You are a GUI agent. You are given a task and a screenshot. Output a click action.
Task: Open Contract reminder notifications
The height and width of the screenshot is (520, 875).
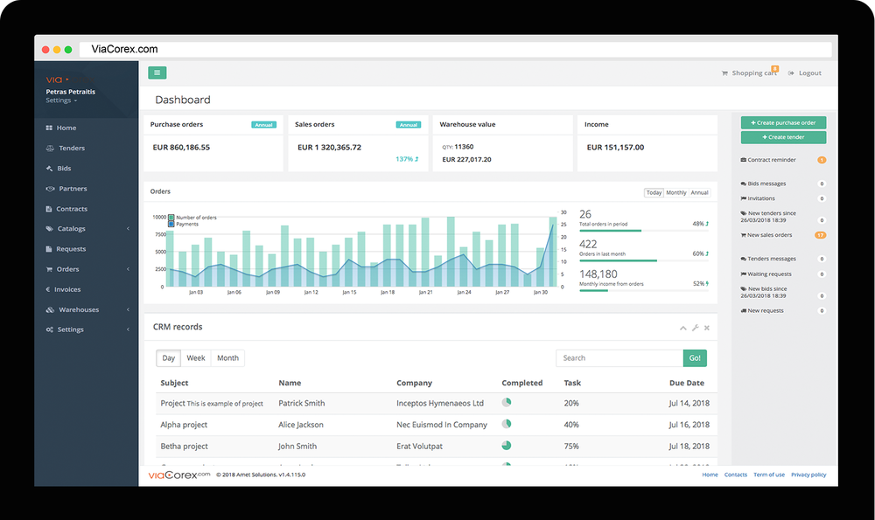(771, 160)
